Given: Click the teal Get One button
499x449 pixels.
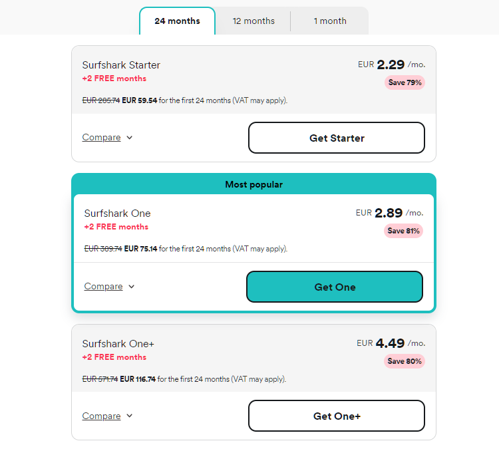Looking at the screenshot, I should (335, 287).
